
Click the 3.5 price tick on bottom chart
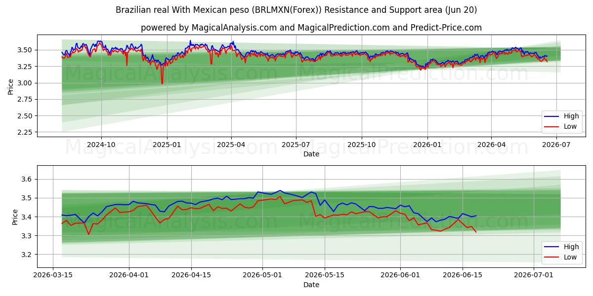click(x=28, y=198)
